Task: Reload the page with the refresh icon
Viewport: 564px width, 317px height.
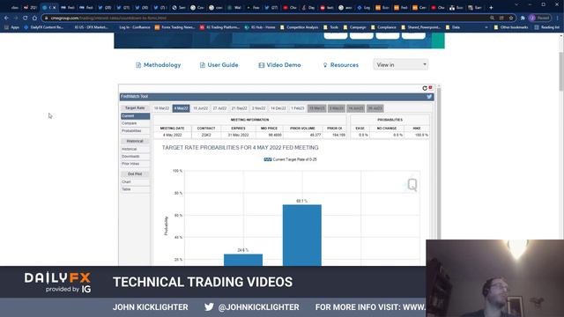Action: [25, 18]
